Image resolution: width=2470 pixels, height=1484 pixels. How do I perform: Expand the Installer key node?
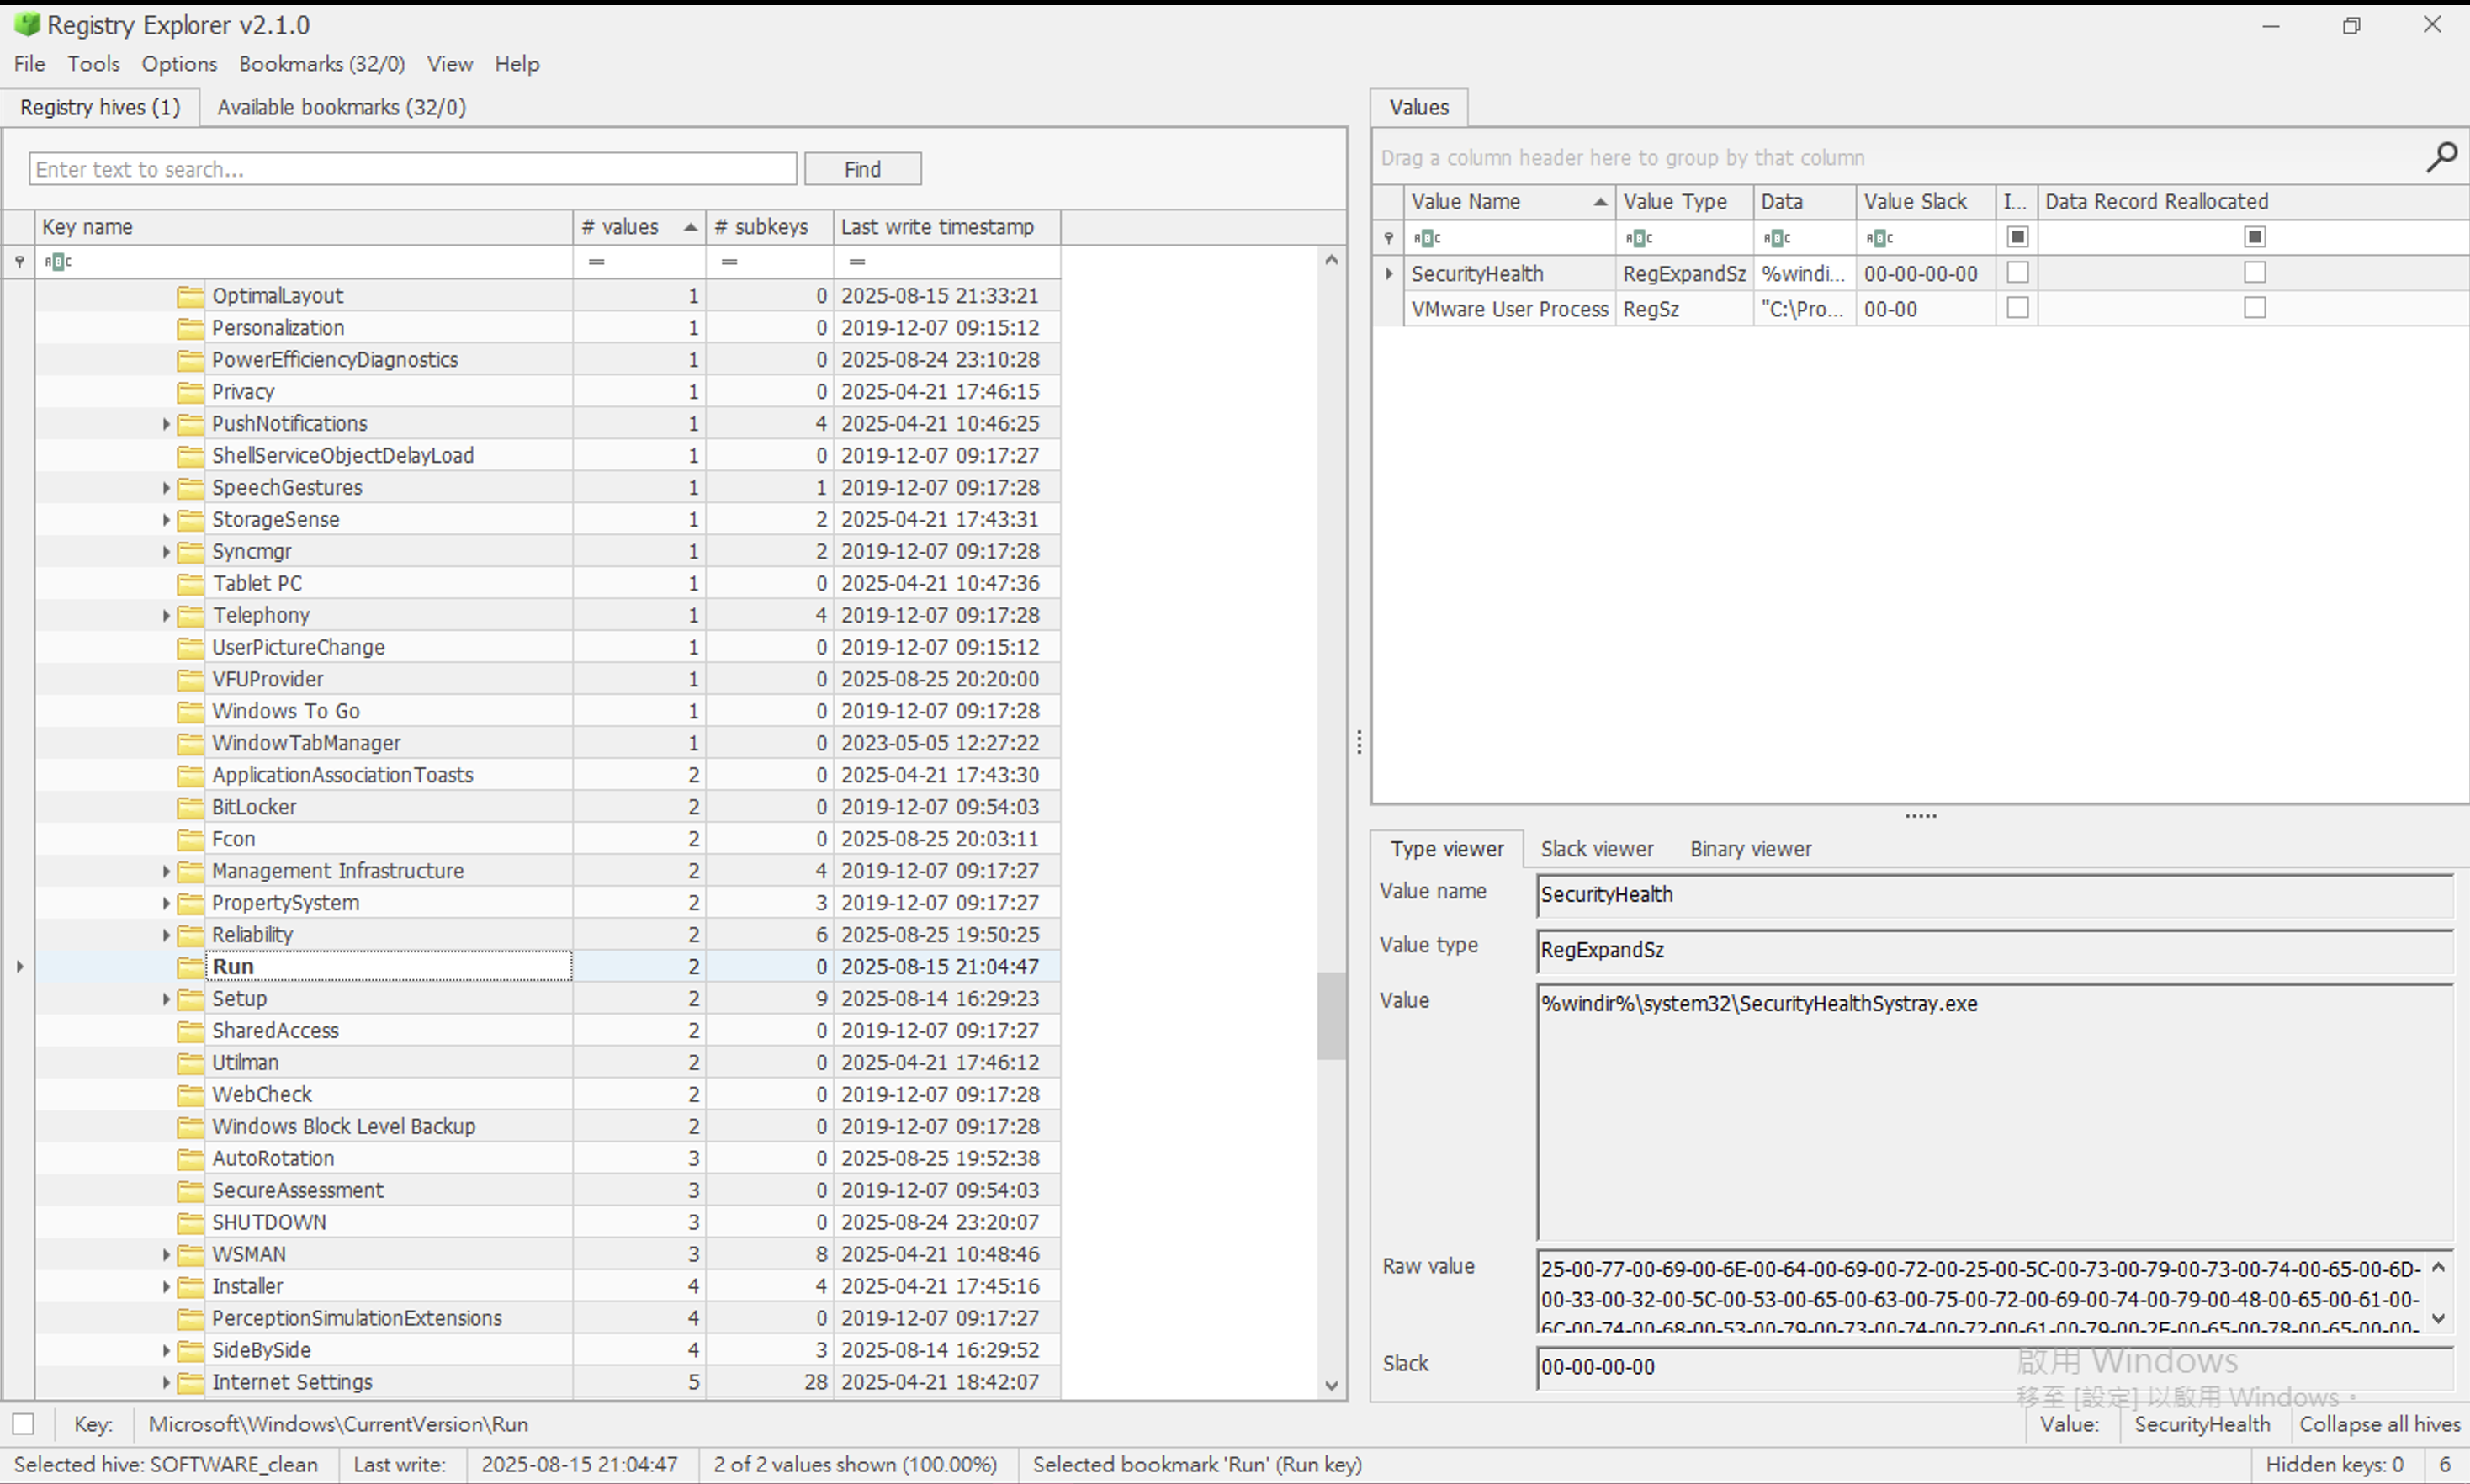(x=166, y=1286)
